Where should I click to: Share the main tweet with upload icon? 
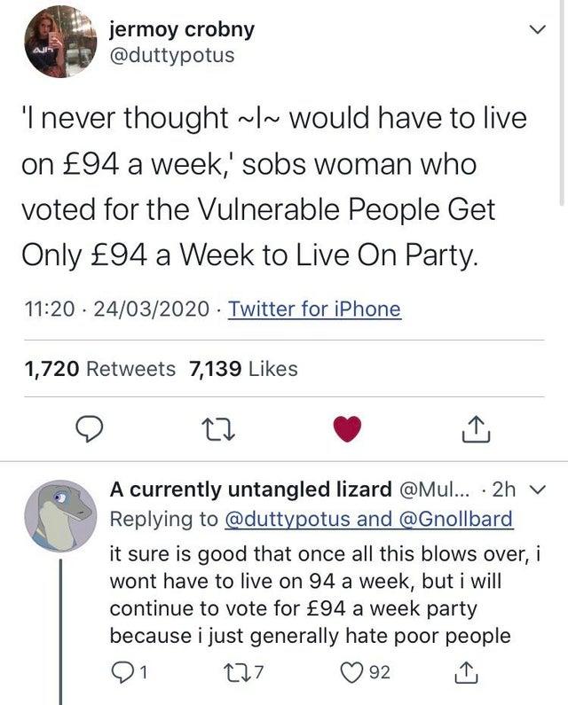(470, 429)
